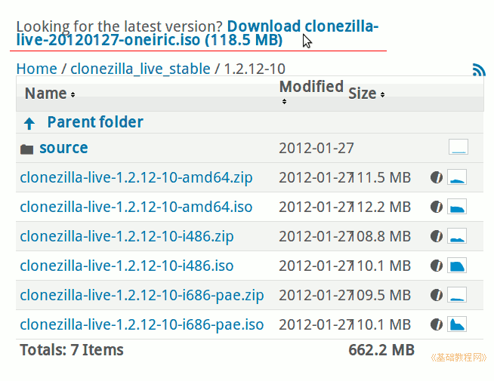Open the source folder icon
This screenshot has width=494, height=381.
[26, 149]
